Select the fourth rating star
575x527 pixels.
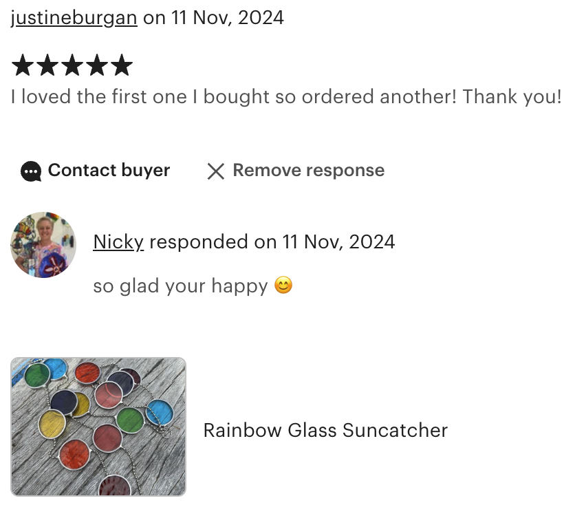tap(97, 66)
